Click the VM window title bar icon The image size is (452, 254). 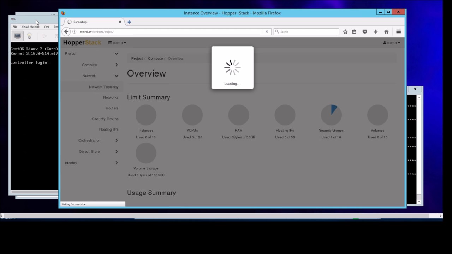click(13, 19)
